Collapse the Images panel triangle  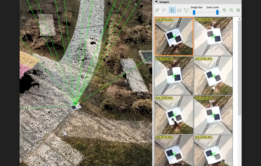pos(156,2)
